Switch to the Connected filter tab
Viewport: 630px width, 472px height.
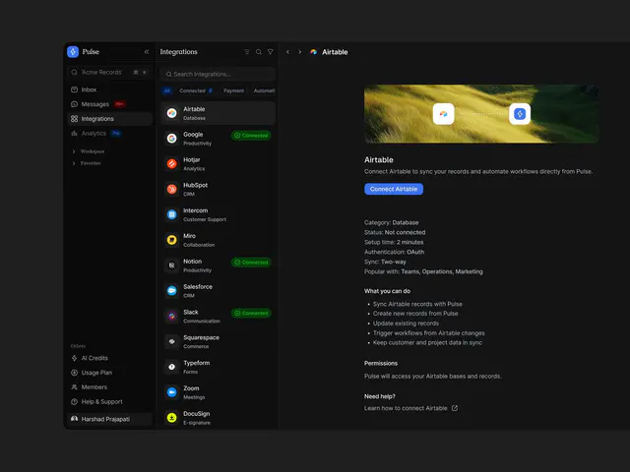pyautogui.click(x=196, y=90)
